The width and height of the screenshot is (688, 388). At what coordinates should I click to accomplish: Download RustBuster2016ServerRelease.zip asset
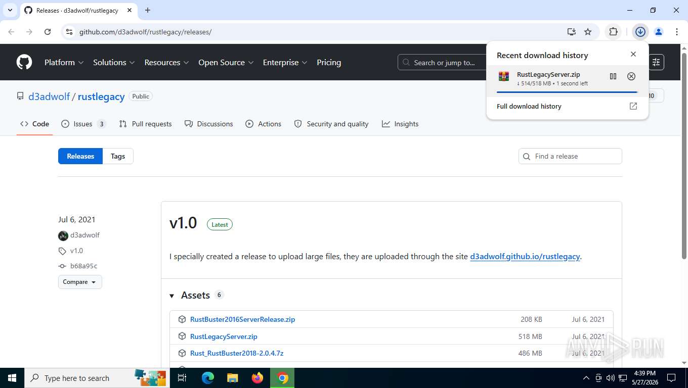click(242, 319)
